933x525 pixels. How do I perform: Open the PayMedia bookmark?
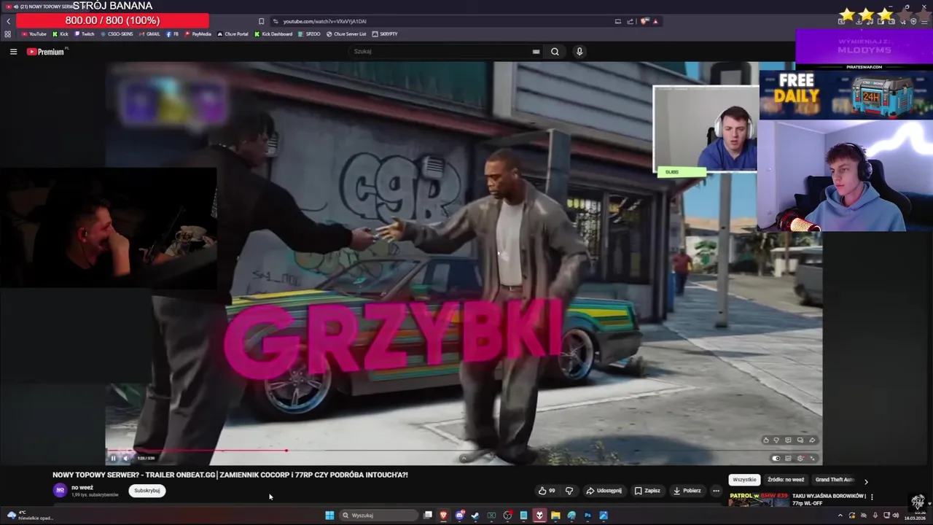(198, 34)
